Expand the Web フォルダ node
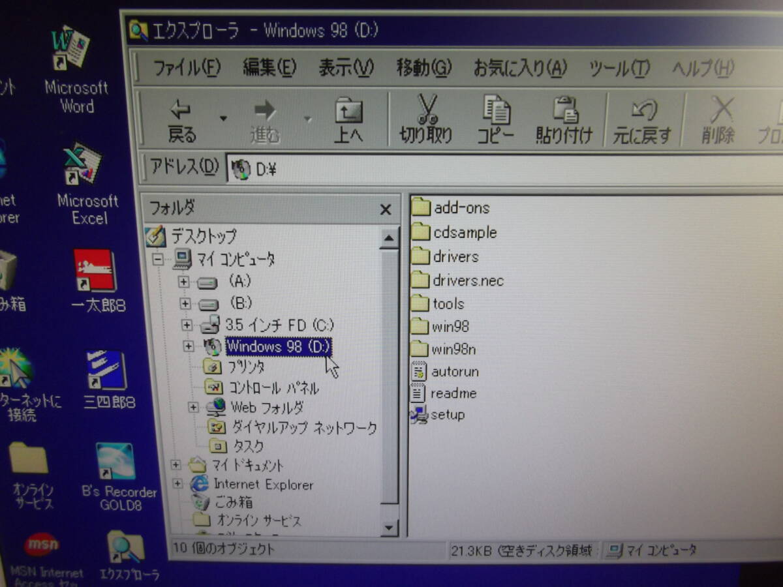This screenshot has width=783, height=587. (x=193, y=407)
